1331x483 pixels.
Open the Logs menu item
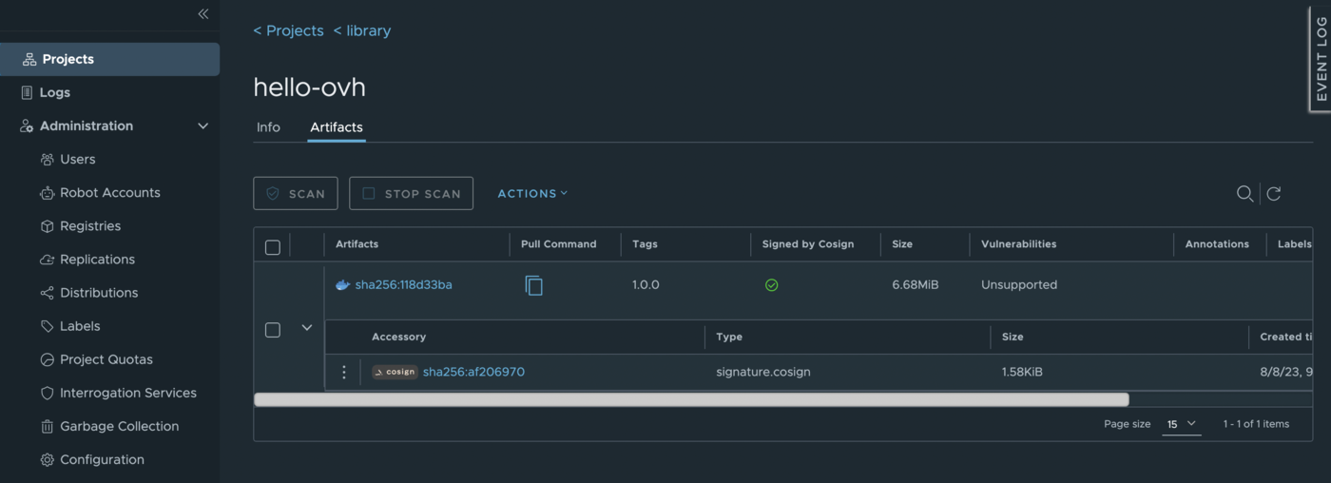click(54, 92)
